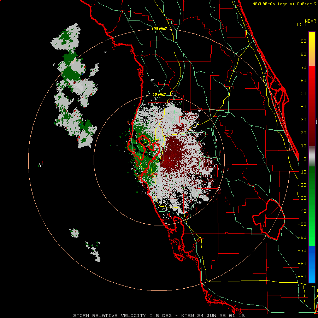The image size is (318, 318).
Task: Click the positive 90 knot scale label
Action: [304, 41]
